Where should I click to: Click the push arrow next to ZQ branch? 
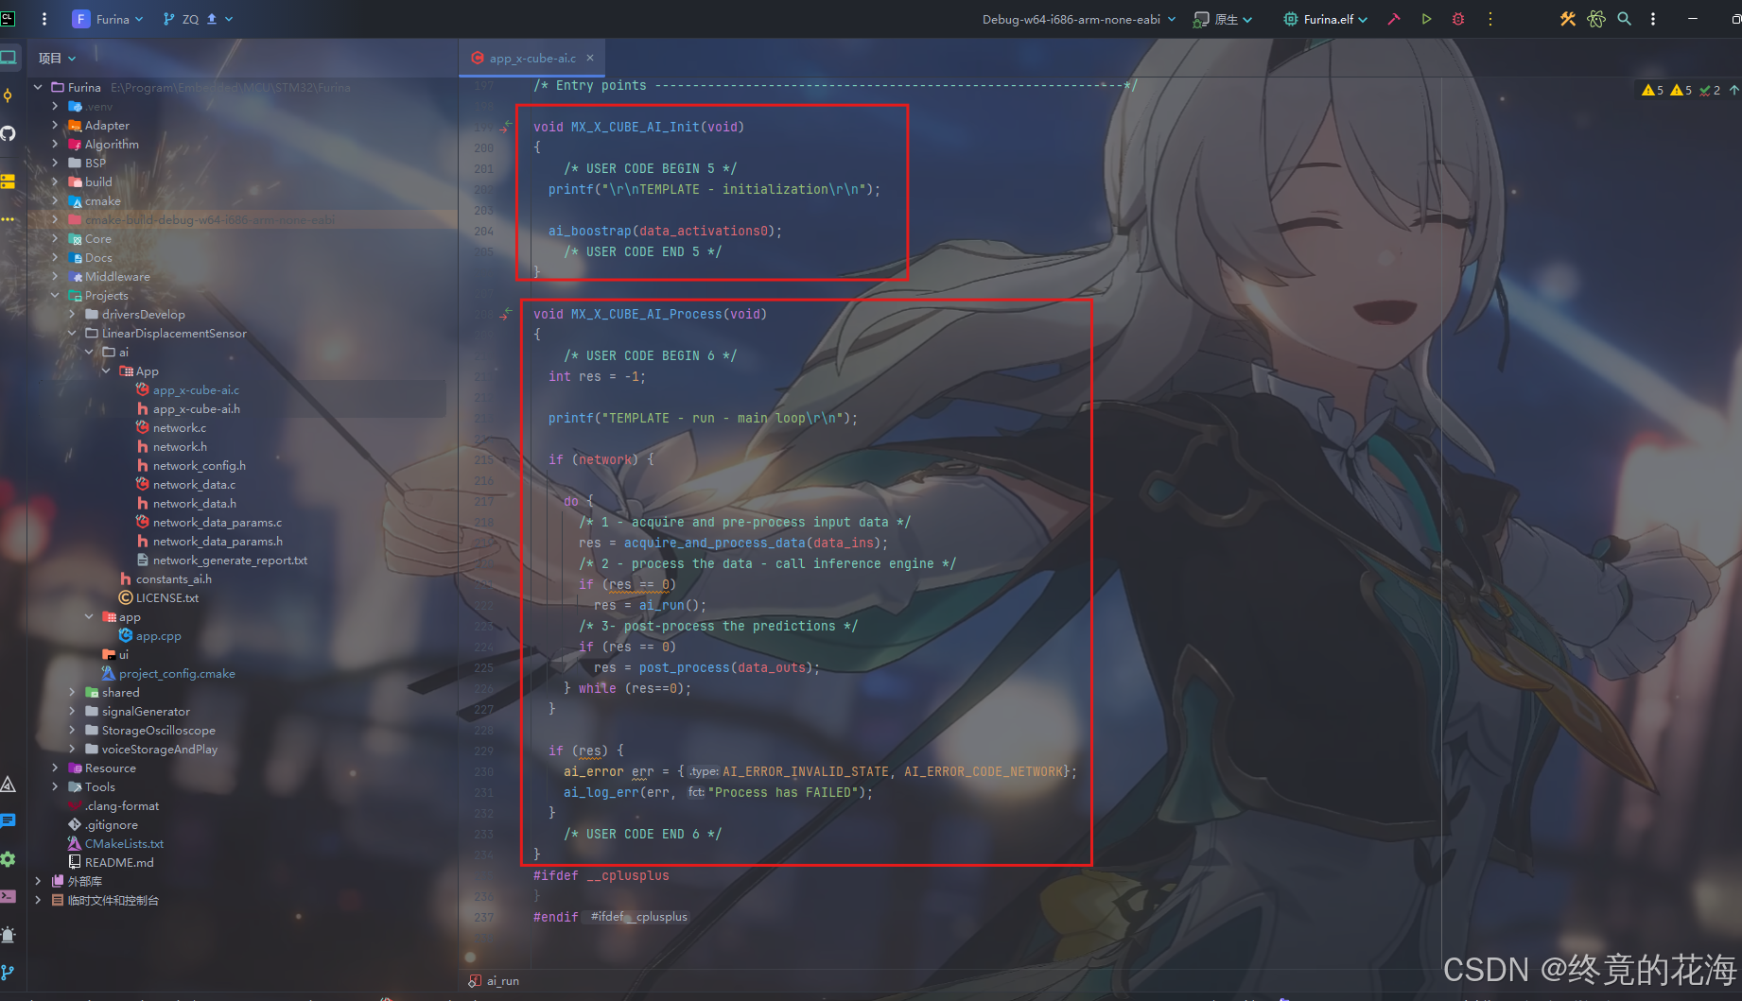pos(212,19)
